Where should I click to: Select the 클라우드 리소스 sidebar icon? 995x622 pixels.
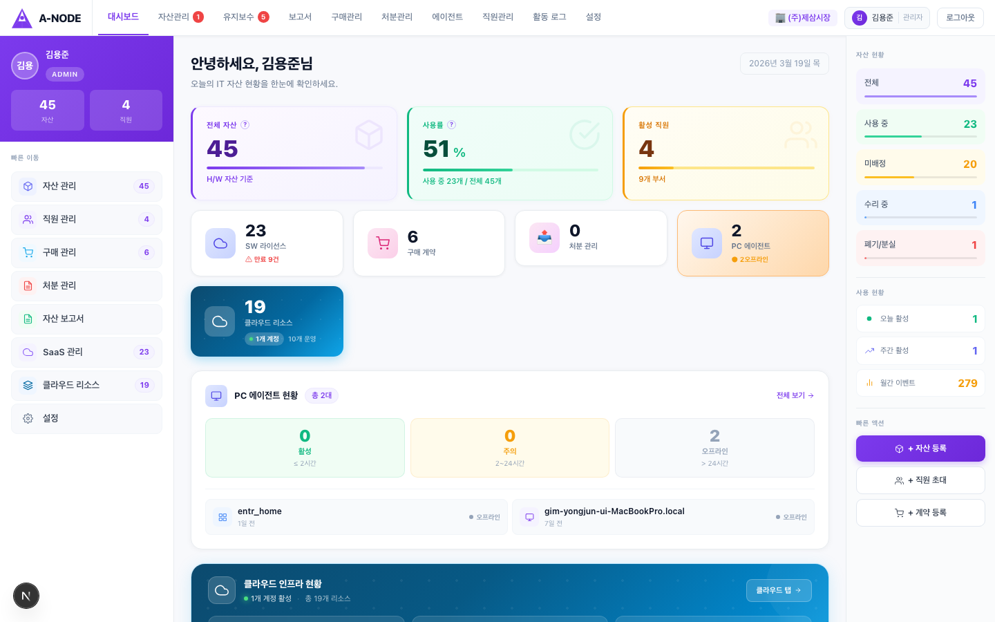[27, 385]
